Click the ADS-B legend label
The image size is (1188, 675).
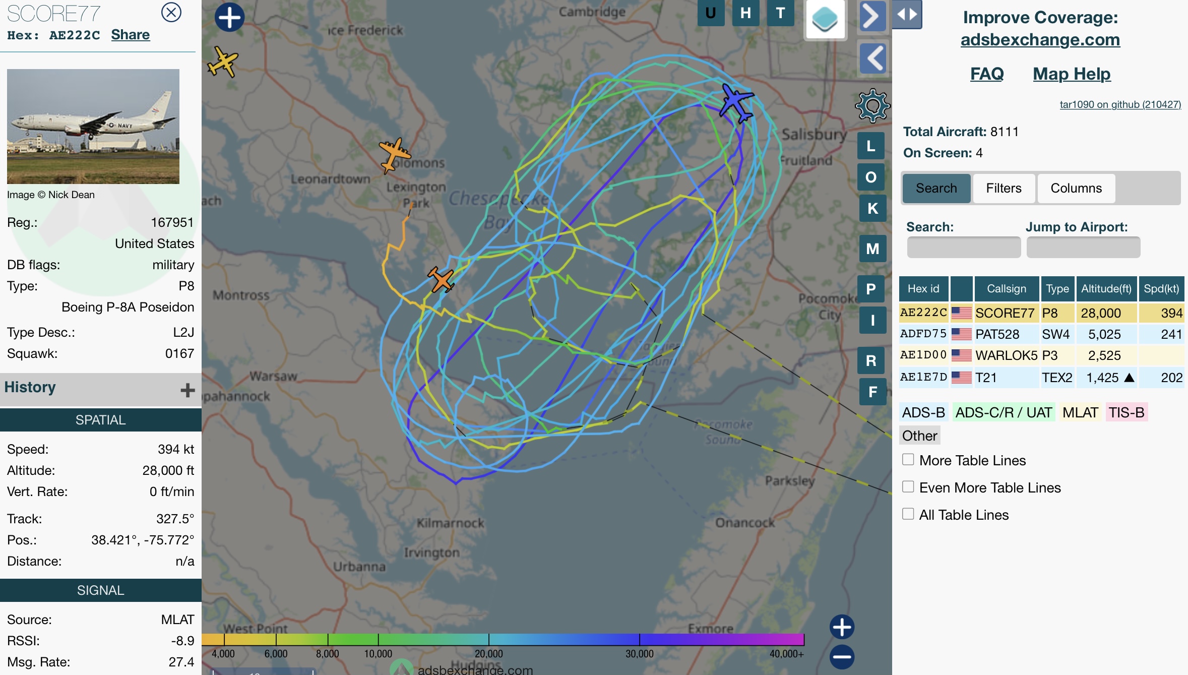[x=923, y=412]
